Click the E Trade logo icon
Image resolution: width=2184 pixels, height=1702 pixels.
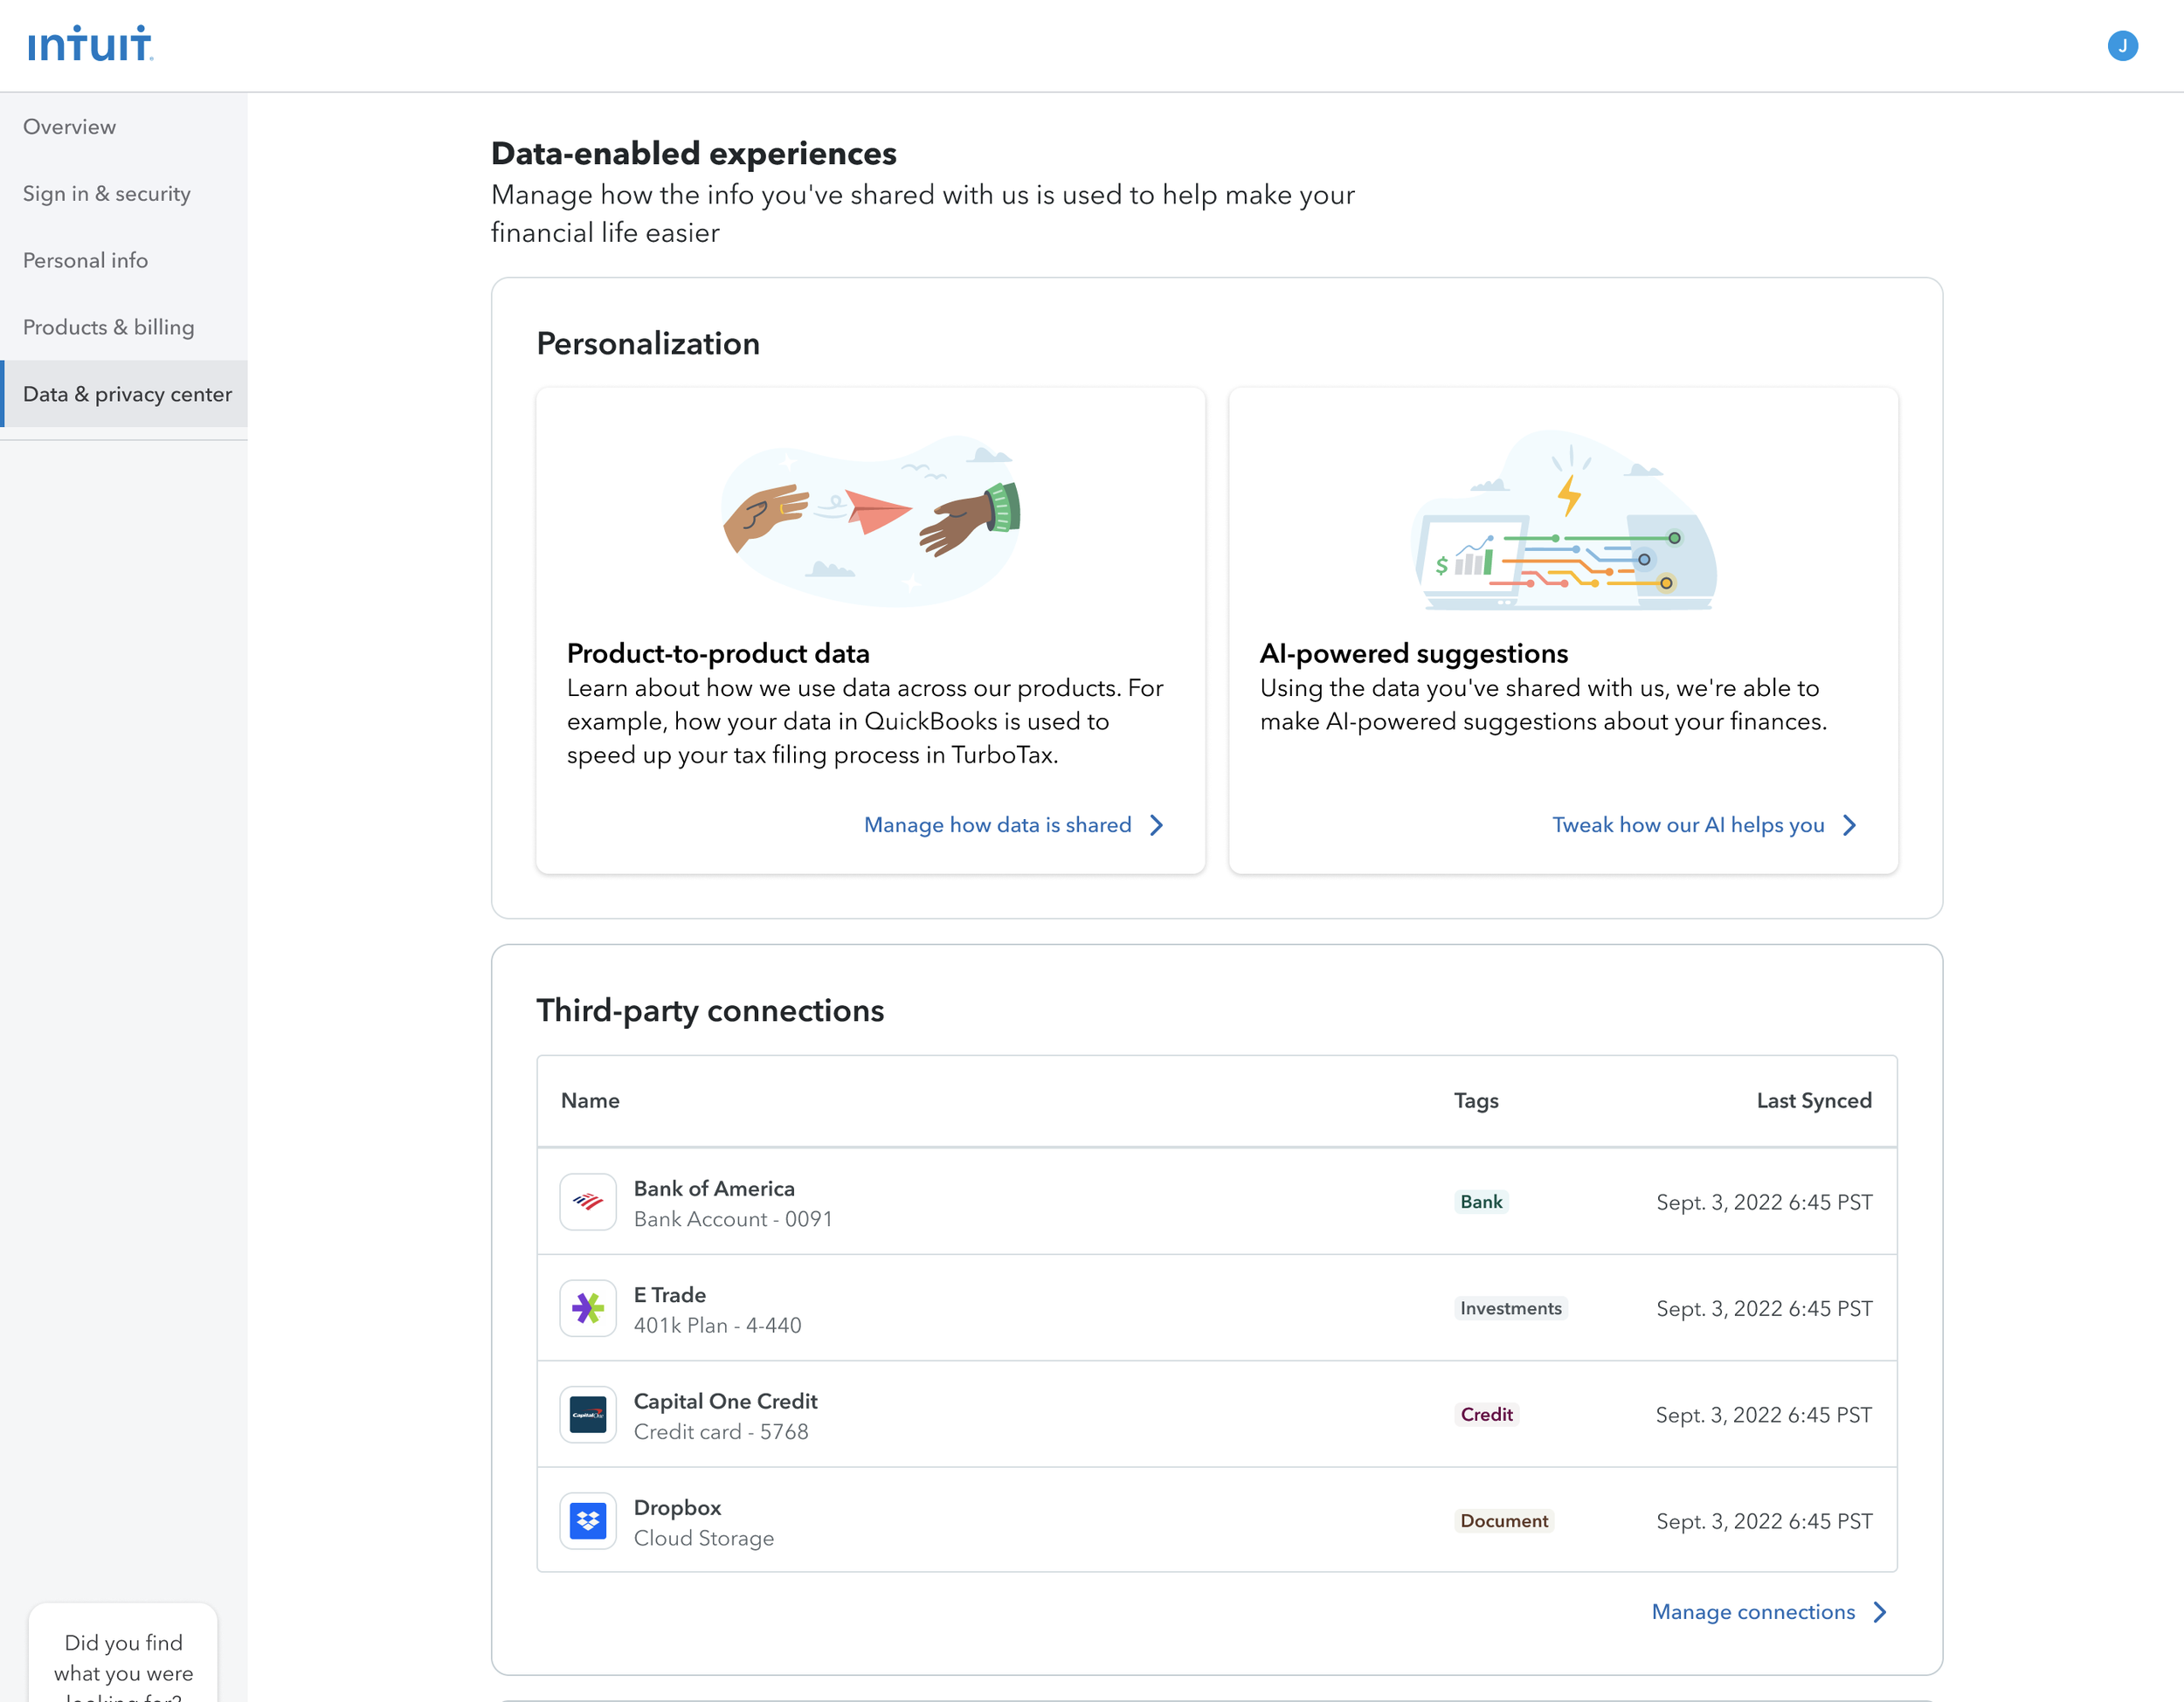click(x=588, y=1308)
